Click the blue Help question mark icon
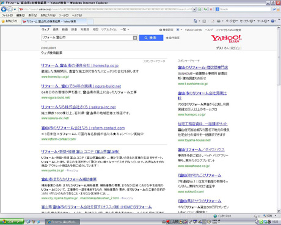281x225 pixels. 273,21
